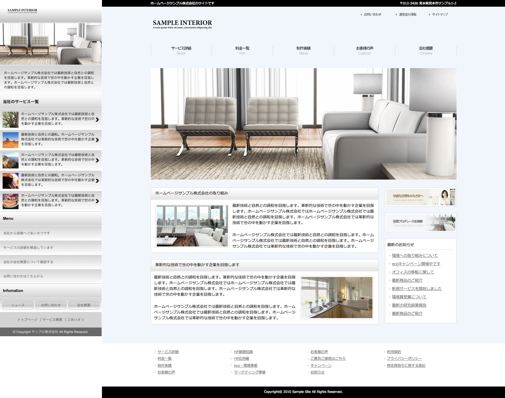505x398 pixels.
Task: Click the kitchen photo in the article
Action: [x=337, y=297]
